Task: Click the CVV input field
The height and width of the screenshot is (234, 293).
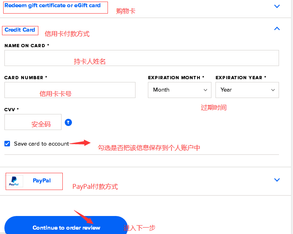Action: coord(33,122)
